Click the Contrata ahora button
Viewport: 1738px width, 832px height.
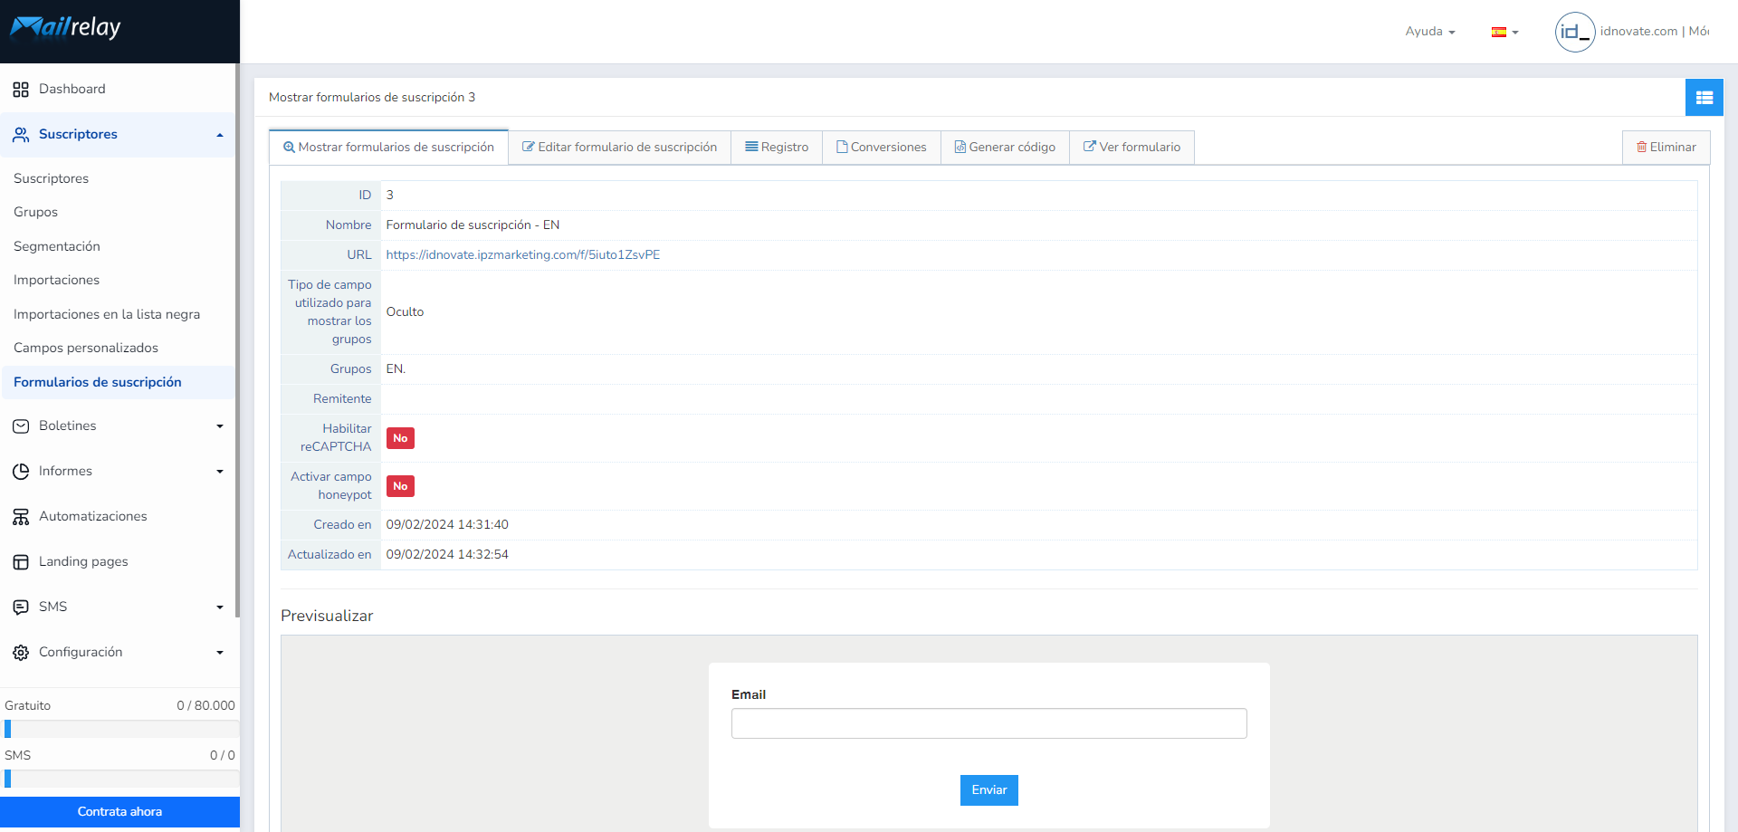point(119,812)
